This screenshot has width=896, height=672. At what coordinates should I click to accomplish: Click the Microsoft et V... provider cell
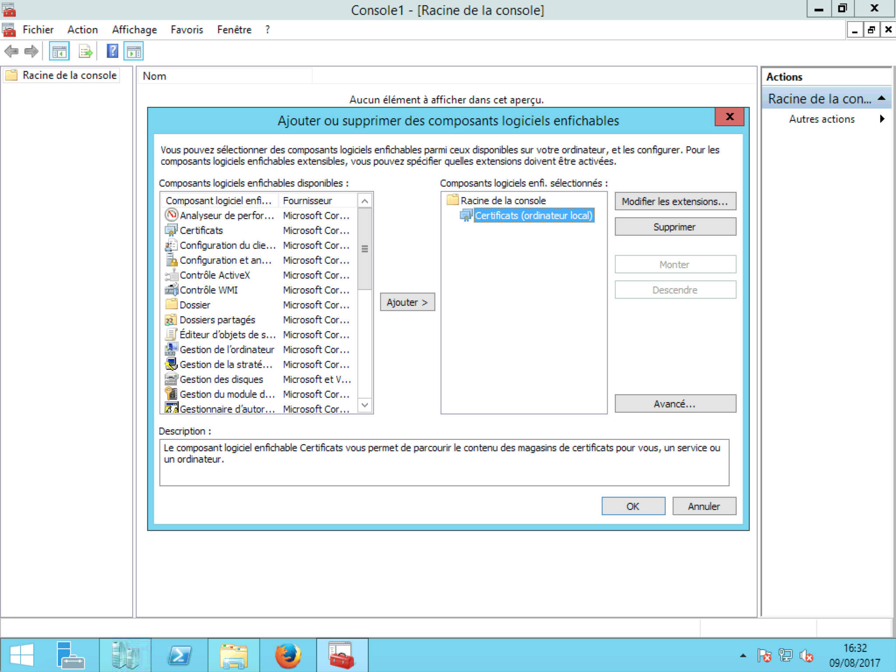click(317, 379)
